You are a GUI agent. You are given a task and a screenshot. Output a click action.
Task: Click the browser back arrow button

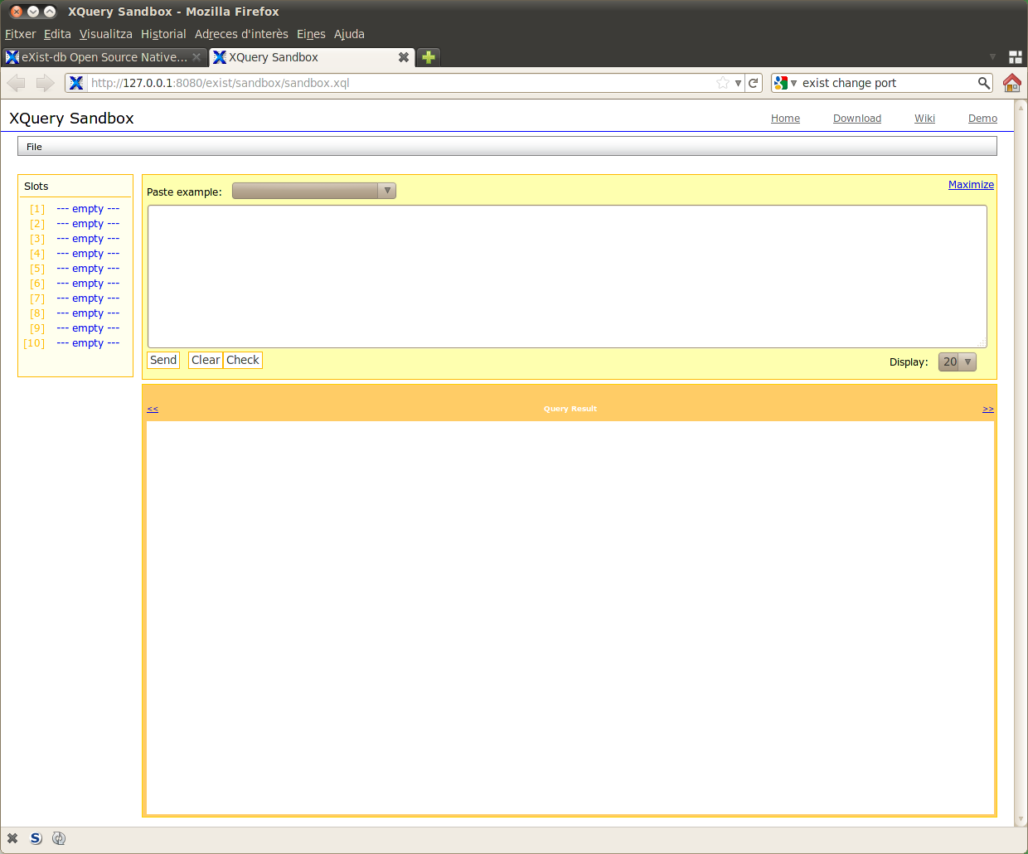coord(17,83)
